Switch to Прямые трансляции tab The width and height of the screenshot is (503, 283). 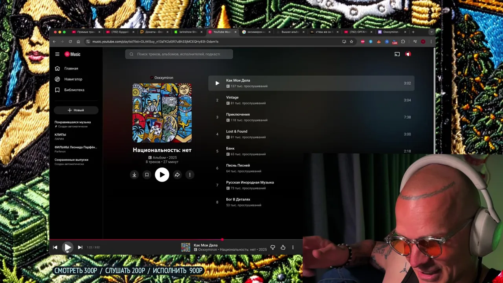[x=86, y=32]
